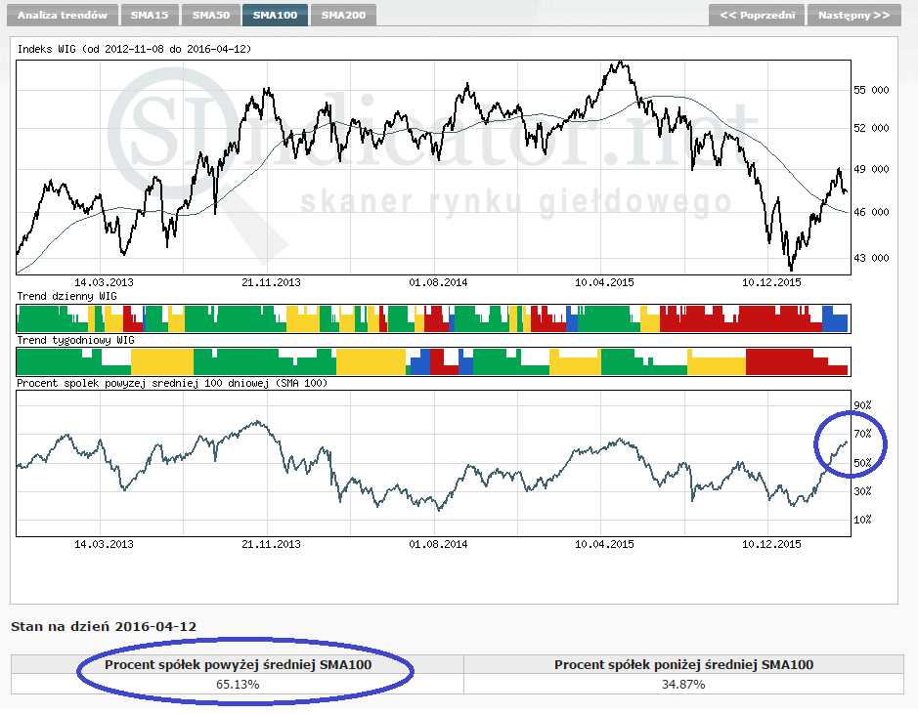Viewport: 918px width, 714px height.
Task: Open the Analiza trendów tab
Action: [x=61, y=16]
